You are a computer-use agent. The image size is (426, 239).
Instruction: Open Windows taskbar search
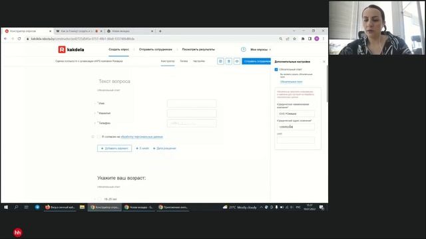(x=16, y=207)
